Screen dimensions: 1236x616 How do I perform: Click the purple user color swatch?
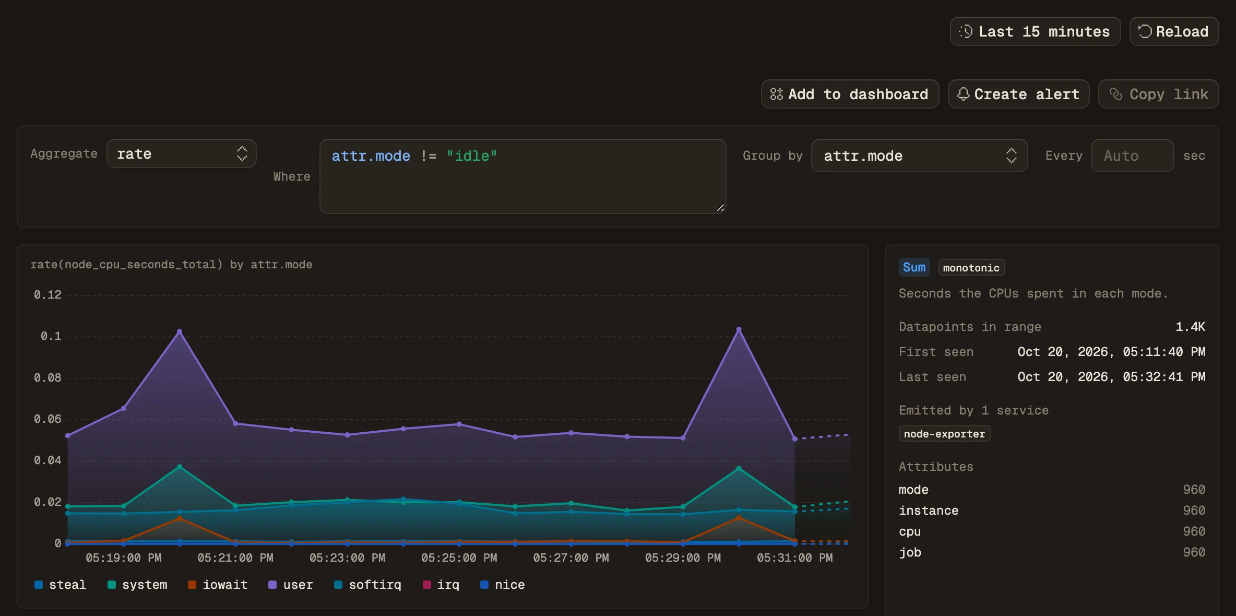272,585
